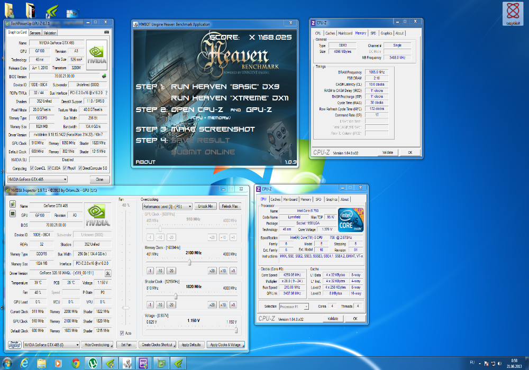Open the Windows Start orb

click(7, 363)
